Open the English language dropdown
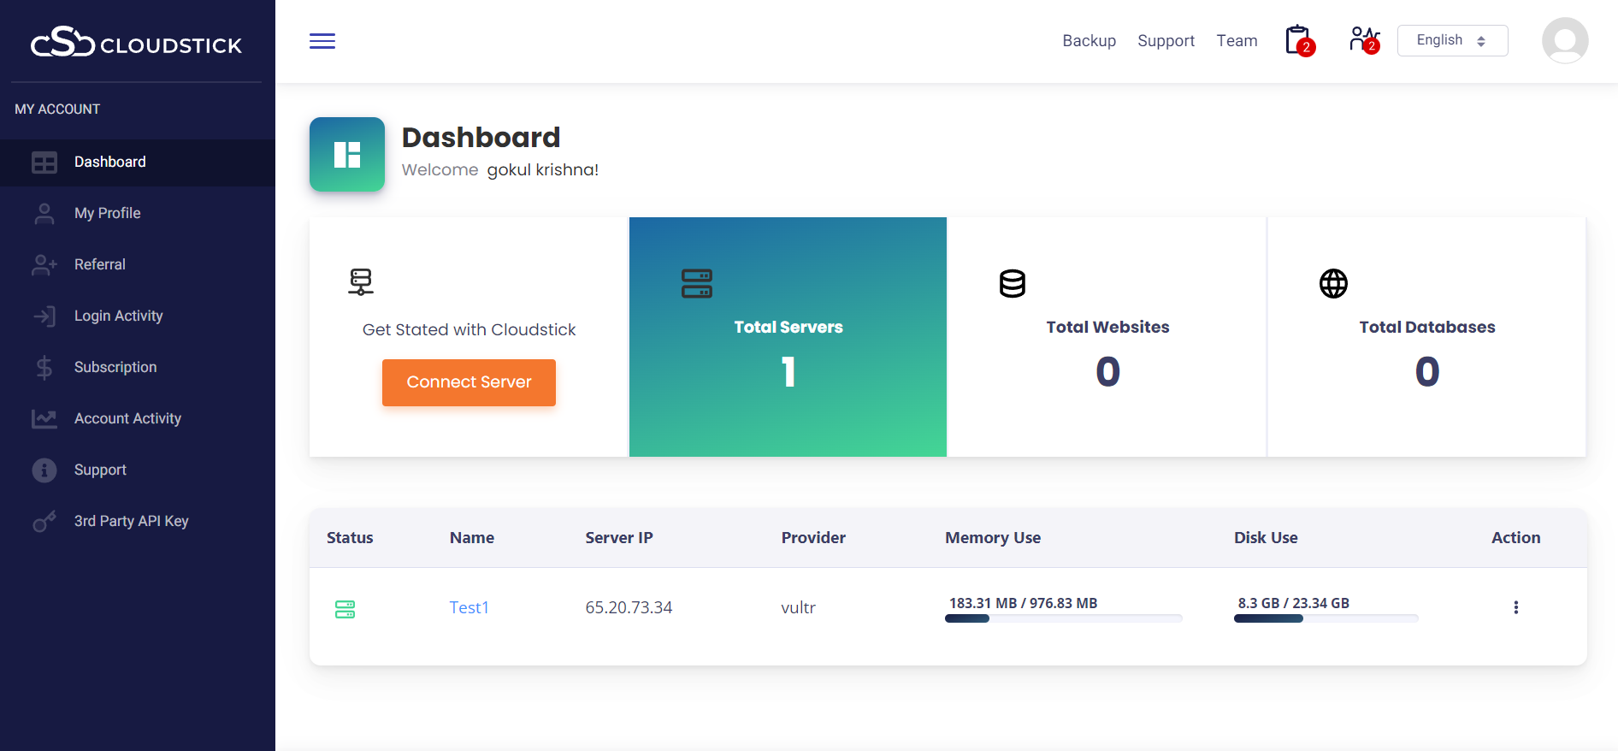1618x751 pixels. coord(1451,40)
